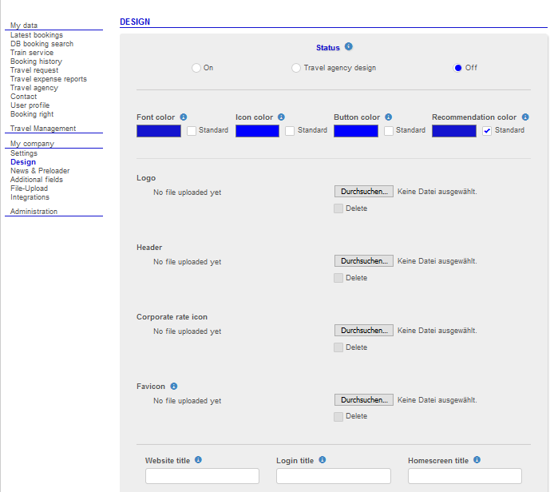Click Durchsuchen to upload a Header
Screen dimensions: 554x492
coord(364,261)
